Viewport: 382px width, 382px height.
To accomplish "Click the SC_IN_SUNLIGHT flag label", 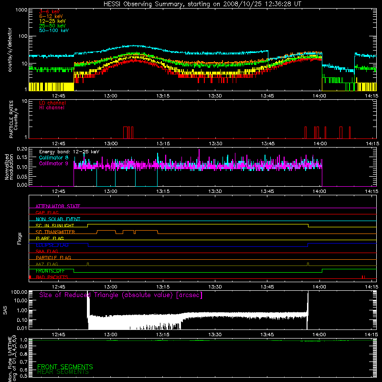I will coord(55,225).
